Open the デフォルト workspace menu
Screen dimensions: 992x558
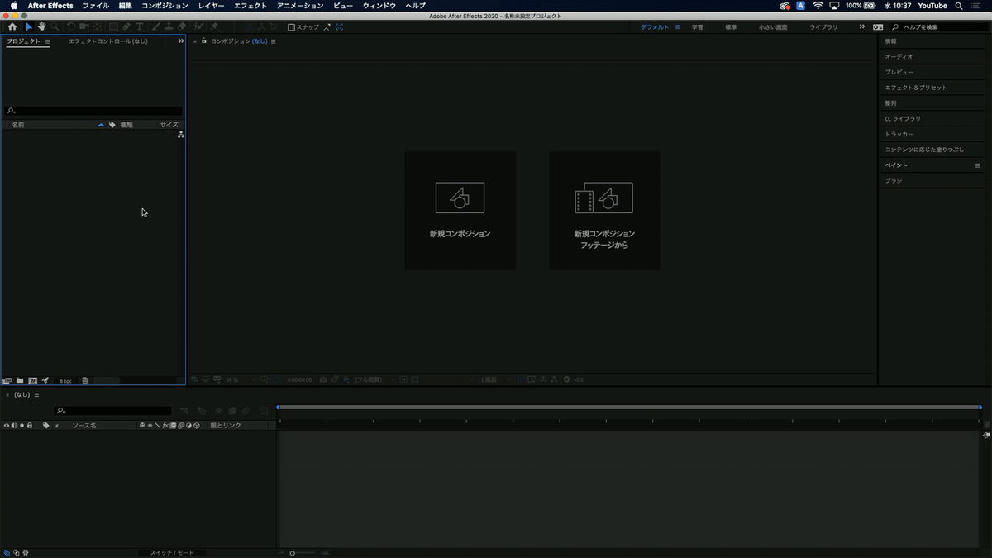click(678, 27)
